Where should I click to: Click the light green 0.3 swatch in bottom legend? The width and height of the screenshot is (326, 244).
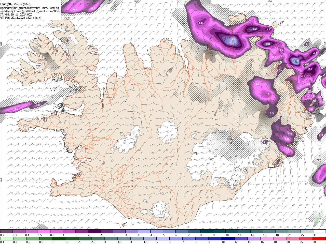click(20, 238)
